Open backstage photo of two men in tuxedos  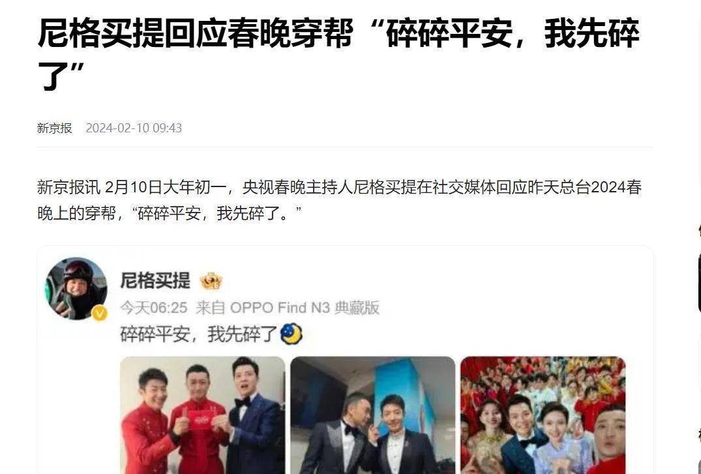pyautogui.click(x=372, y=415)
